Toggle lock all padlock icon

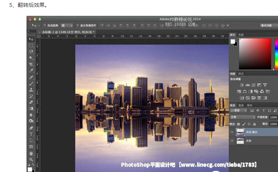pos(255,124)
